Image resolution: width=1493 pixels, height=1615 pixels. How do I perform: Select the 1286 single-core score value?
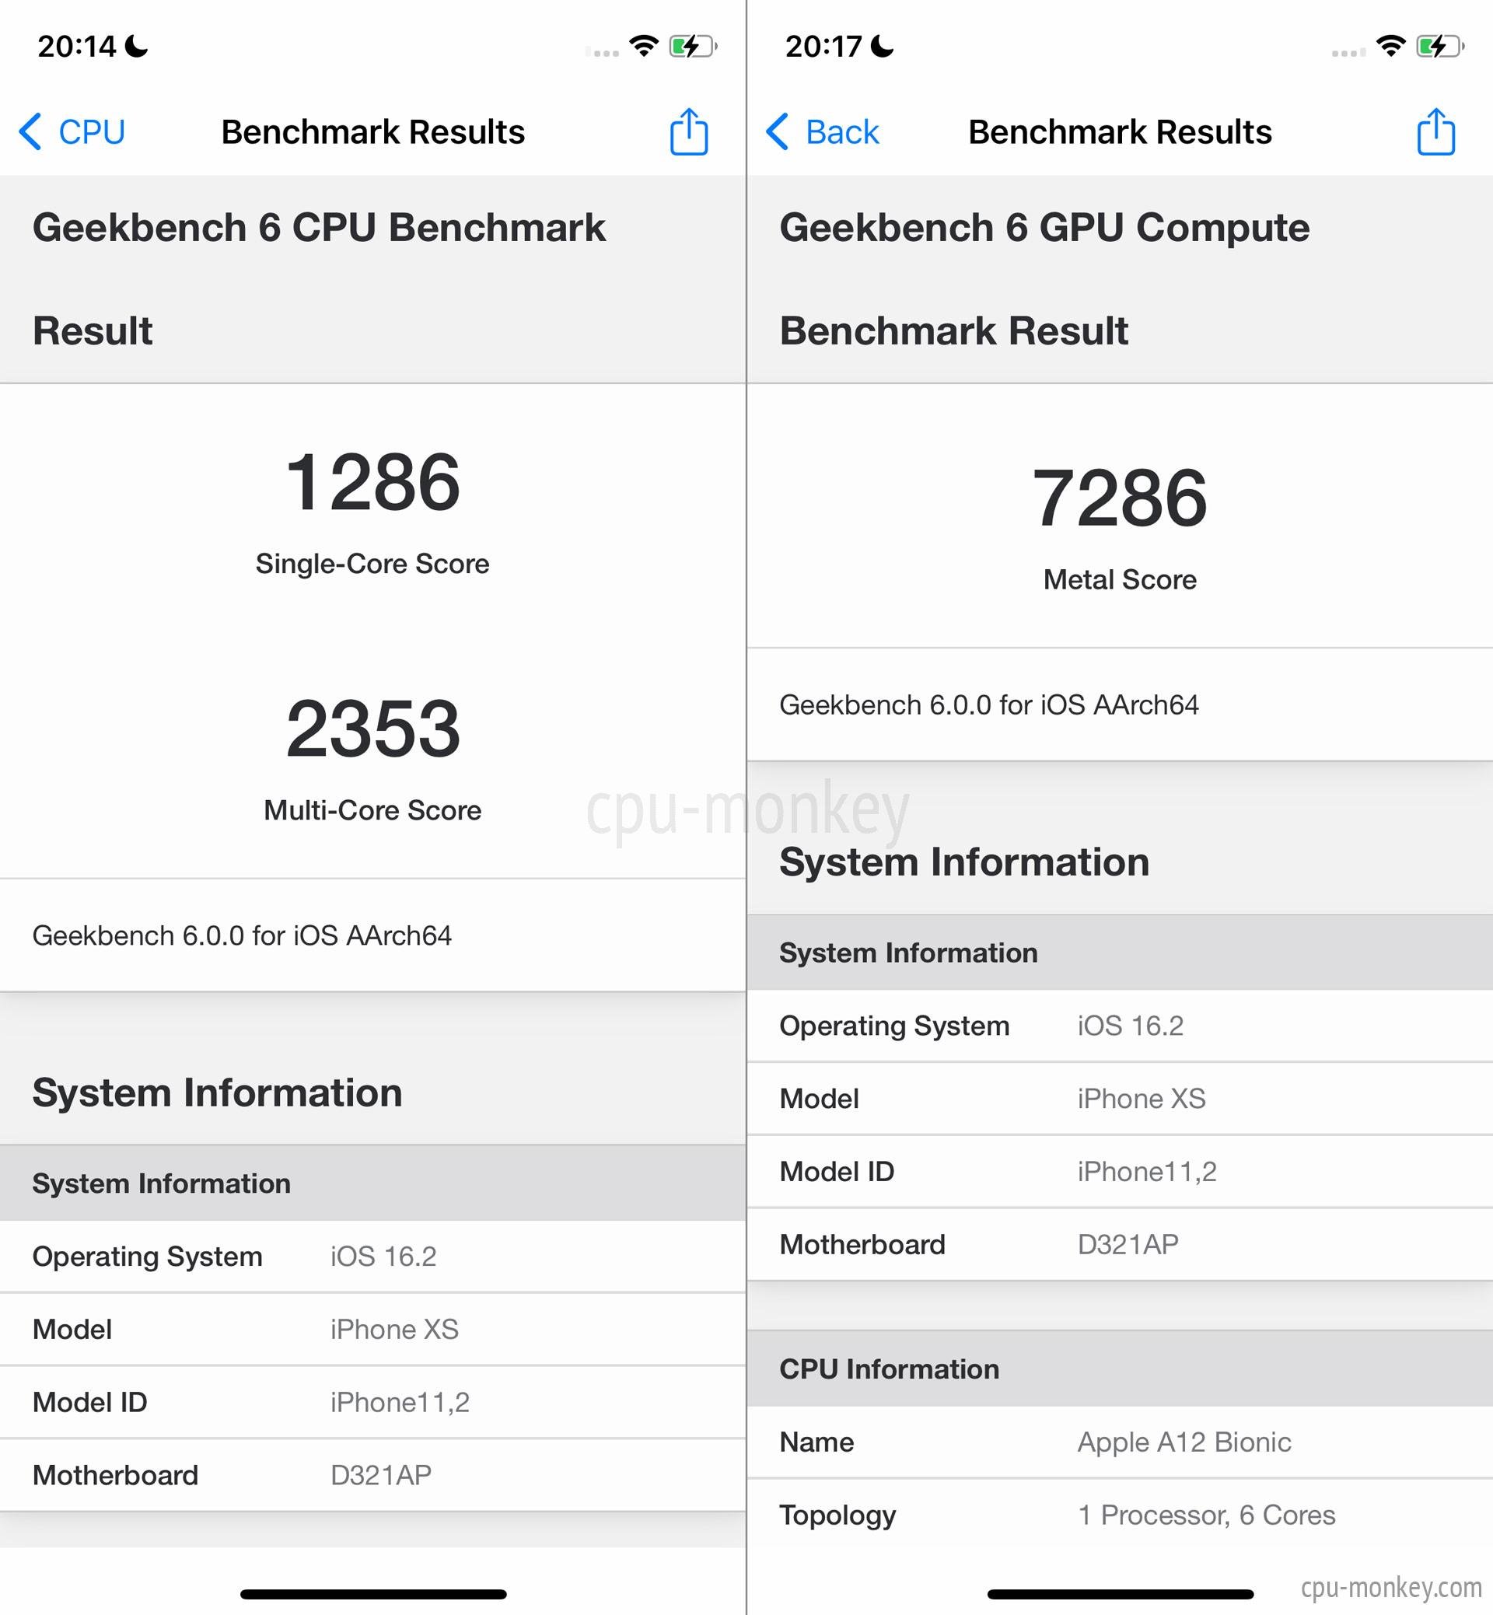[372, 482]
